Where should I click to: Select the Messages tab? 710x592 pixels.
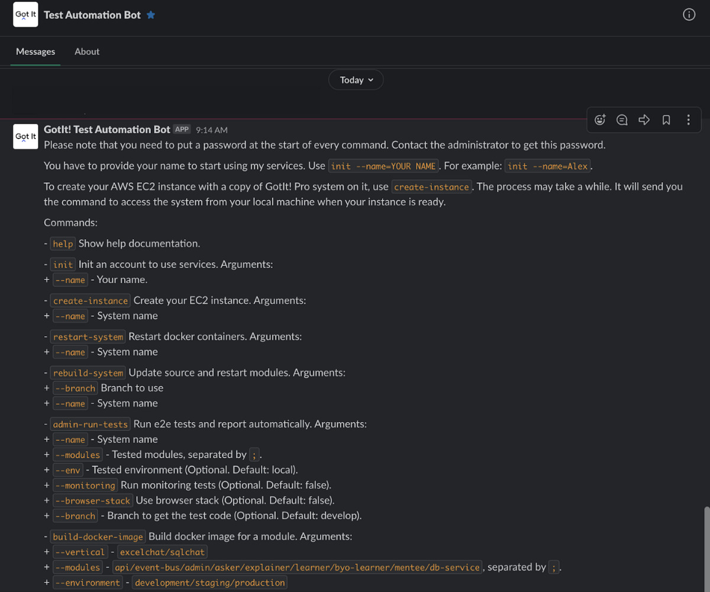pyautogui.click(x=35, y=52)
